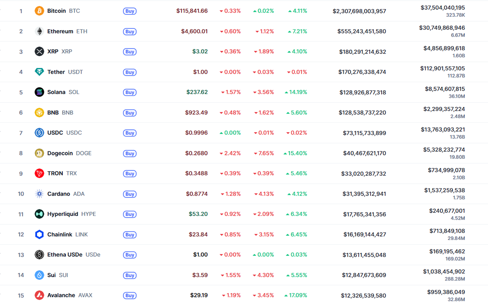The image size is (488, 305).
Task: Click the Chainlink logo icon
Action: (39, 235)
